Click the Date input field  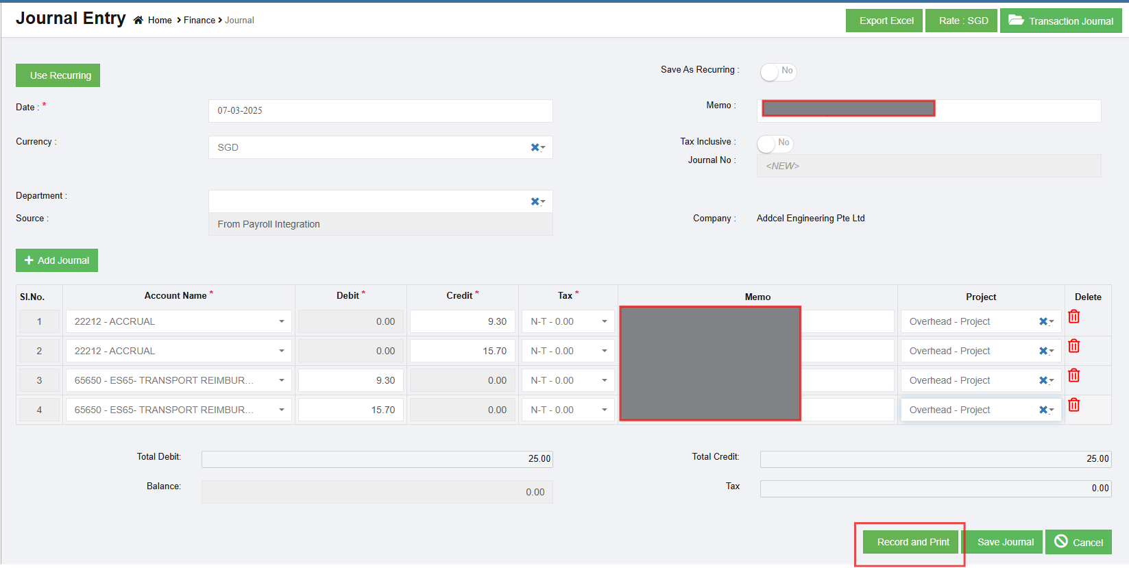pos(380,111)
